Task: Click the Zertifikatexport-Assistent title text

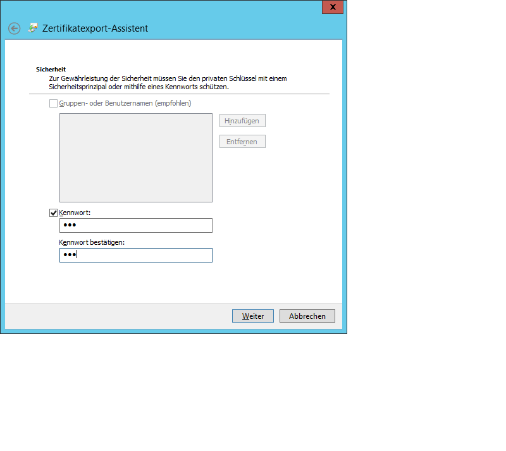Action: 96,28
